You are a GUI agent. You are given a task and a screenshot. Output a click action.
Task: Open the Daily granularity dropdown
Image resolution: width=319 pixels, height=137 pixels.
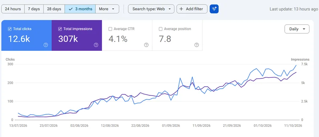[297, 29]
